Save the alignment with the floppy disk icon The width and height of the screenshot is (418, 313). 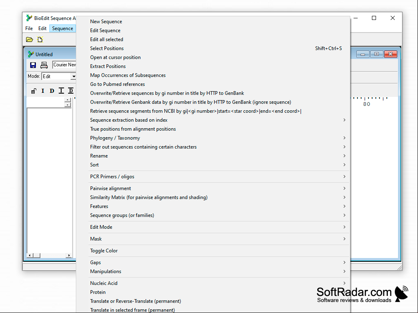tap(33, 65)
